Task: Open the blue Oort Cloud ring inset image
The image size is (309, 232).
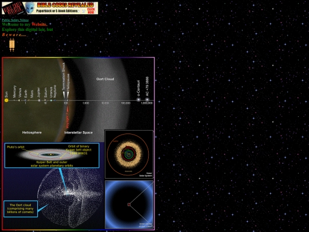Action: click(x=129, y=205)
